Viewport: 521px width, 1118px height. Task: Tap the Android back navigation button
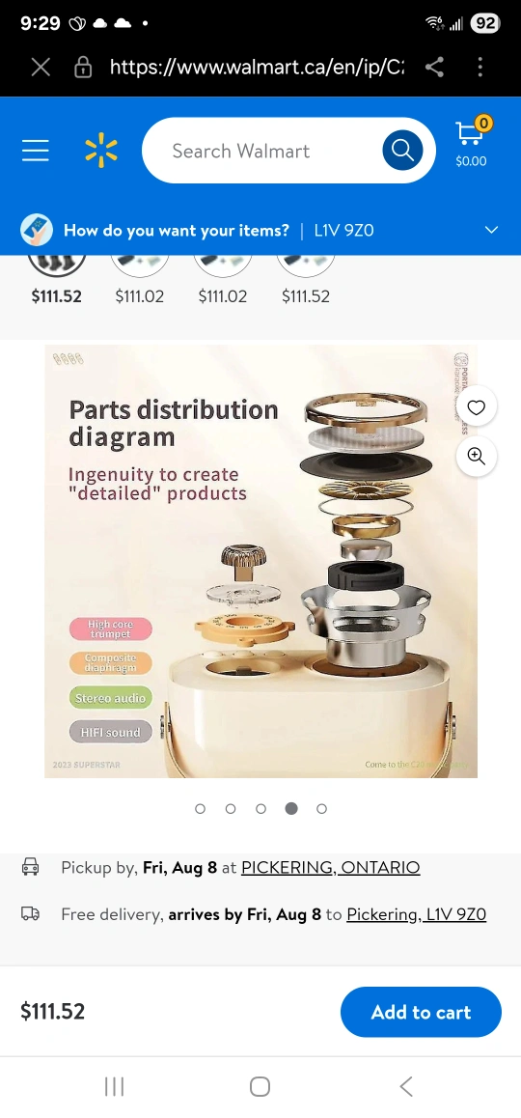tap(406, 1086)
